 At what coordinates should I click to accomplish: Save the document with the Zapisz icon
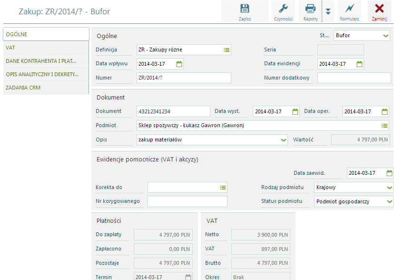point(245,11)
